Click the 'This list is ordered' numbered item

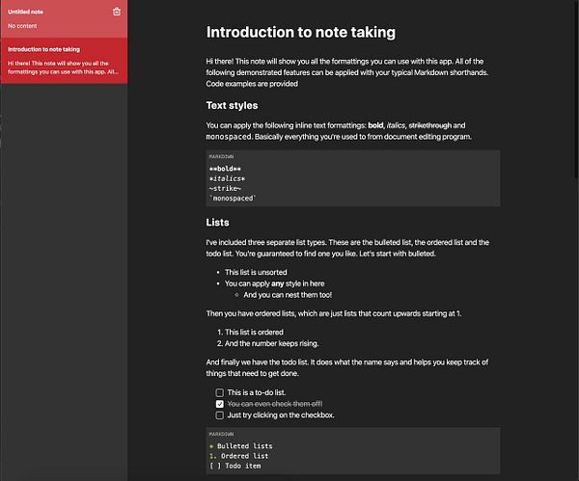257,332
